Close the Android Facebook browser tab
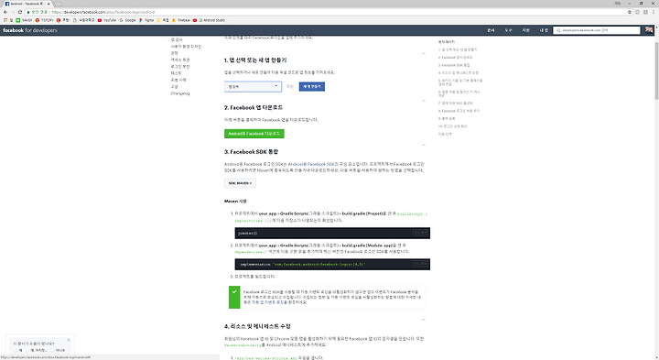Viewport: 659px width, 360px height. pos(49,4)
